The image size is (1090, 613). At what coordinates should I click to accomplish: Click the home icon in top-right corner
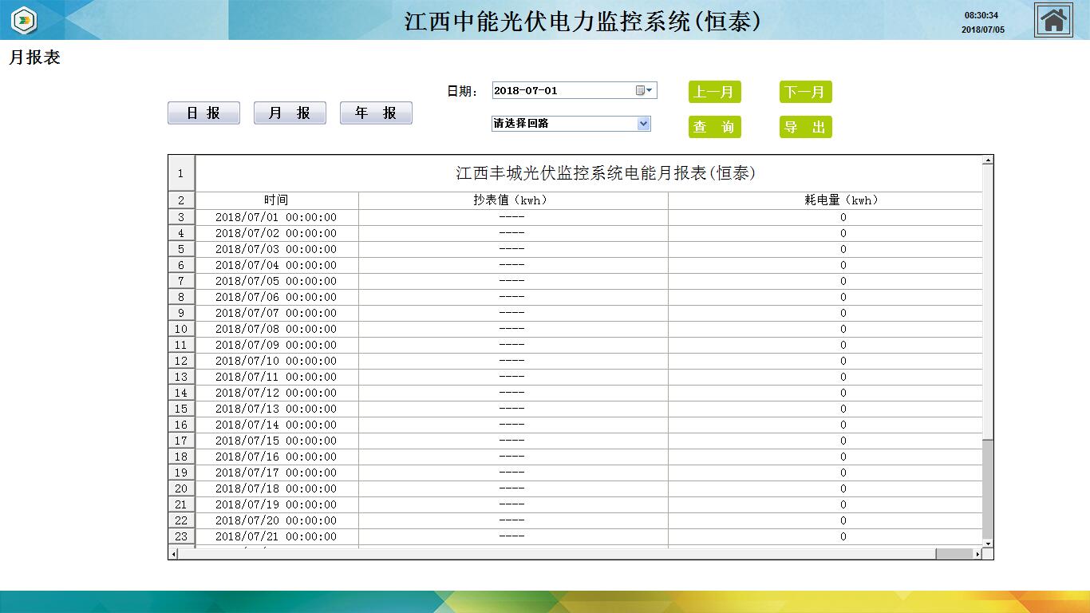(1053, 20)
